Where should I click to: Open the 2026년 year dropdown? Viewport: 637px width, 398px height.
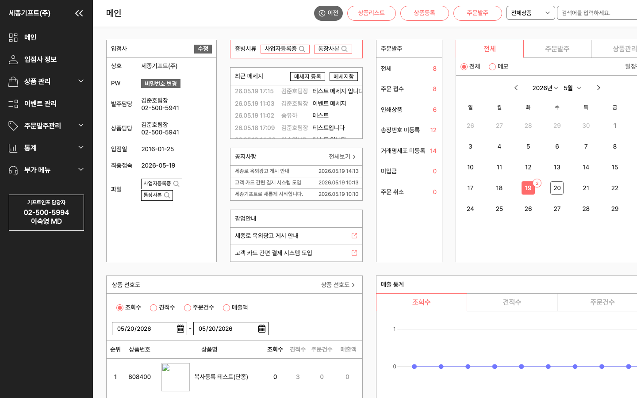point(545,88)
